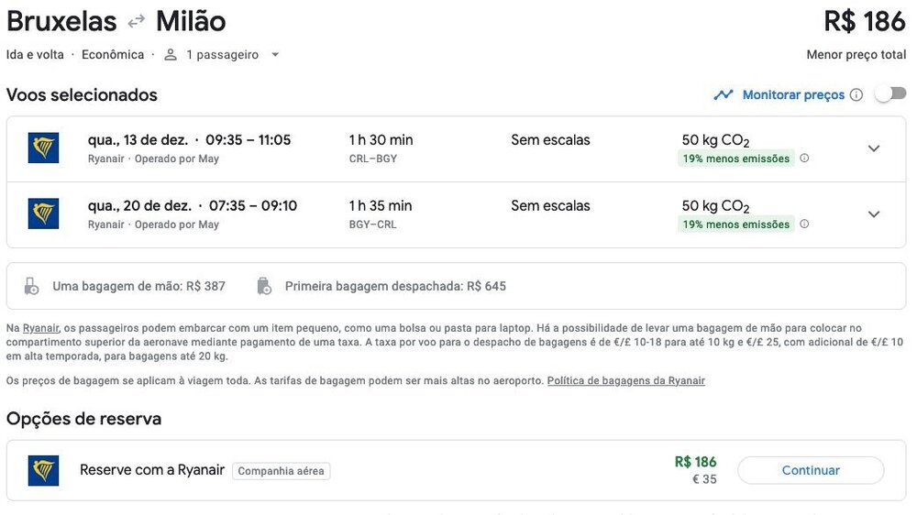
Task: Click the checked baggage suitcase icon
Action: pyautogui.click(x=264, y=286)
